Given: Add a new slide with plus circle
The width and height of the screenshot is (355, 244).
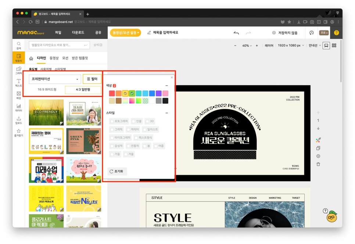Looking at the screenshot, I should [318, 156].
